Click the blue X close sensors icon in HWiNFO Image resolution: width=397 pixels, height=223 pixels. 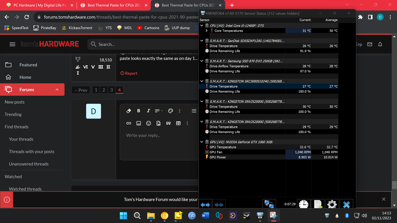pyautogui.click(x=346, y=204)
